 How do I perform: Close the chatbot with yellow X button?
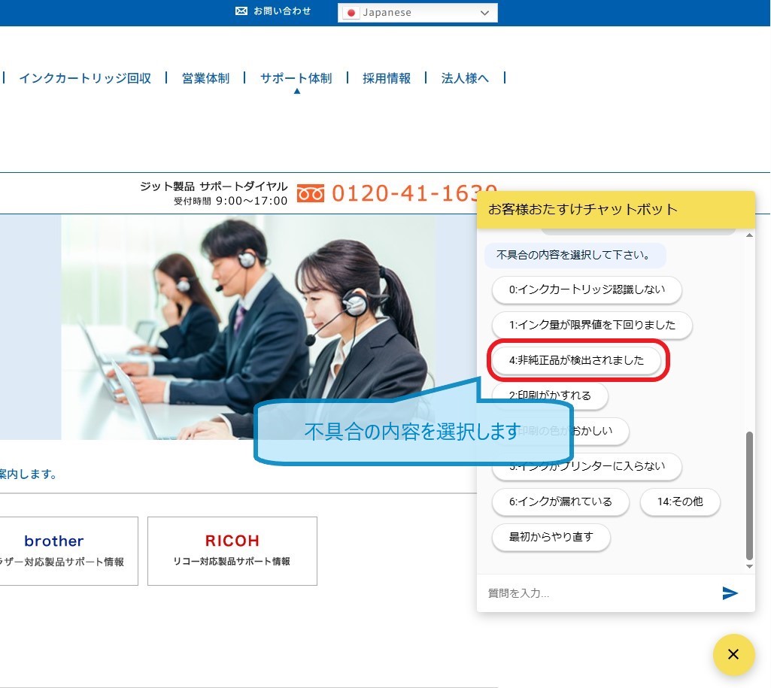click(733, 654)
